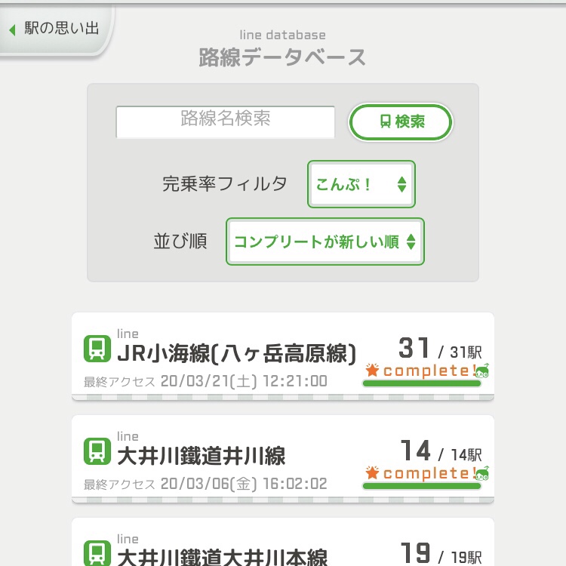Open the JR小海線(八ヶ岳高原線) line entry
This screenshot has height=566, width=566.
tap(283, 356)
